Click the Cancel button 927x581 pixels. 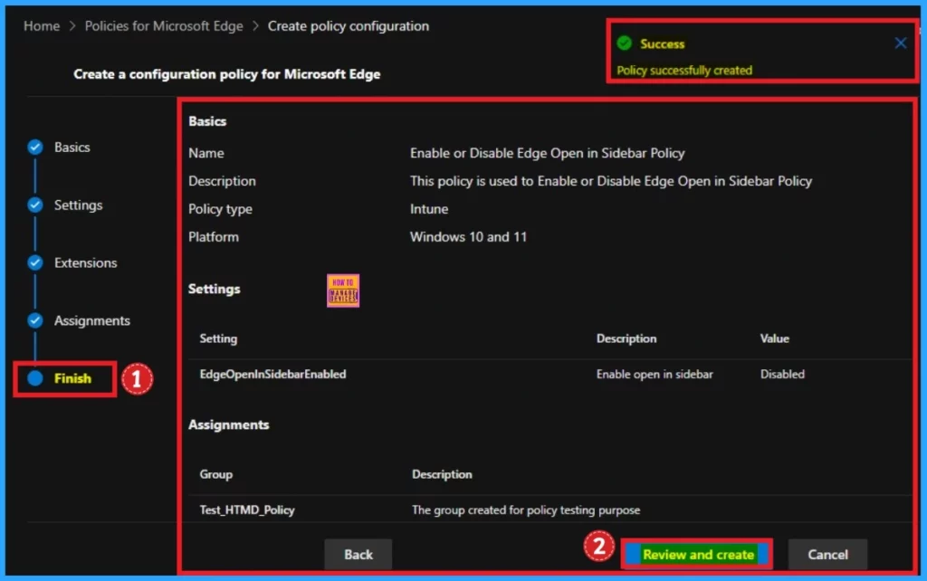827,555
